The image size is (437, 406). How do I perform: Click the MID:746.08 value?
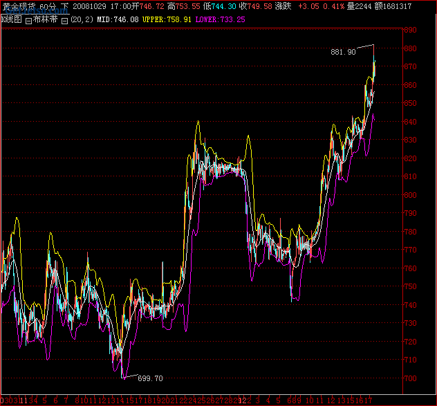pos(118,19)
